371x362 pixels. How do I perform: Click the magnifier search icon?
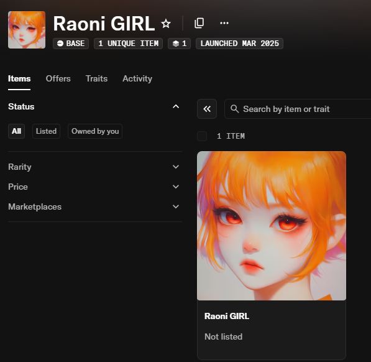pyautogui.click(x=234, y=109)
